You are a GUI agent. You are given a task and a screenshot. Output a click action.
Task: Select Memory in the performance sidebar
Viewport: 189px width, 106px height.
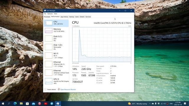(x=56, y=30)
